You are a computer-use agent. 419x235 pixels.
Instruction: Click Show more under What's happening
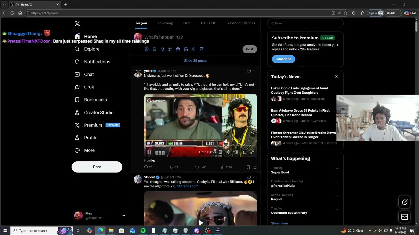pos(280,223)
